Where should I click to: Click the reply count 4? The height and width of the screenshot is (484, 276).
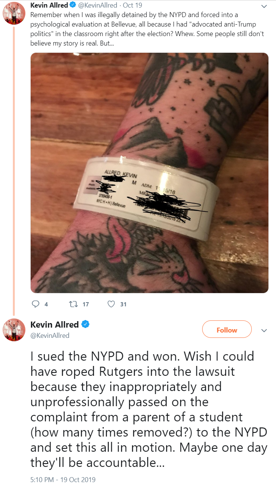point(46,304)
